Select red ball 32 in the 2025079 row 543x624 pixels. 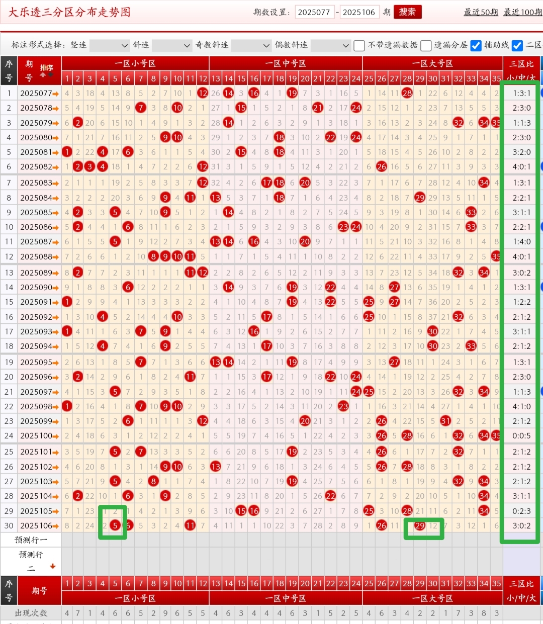click(458, 123)
